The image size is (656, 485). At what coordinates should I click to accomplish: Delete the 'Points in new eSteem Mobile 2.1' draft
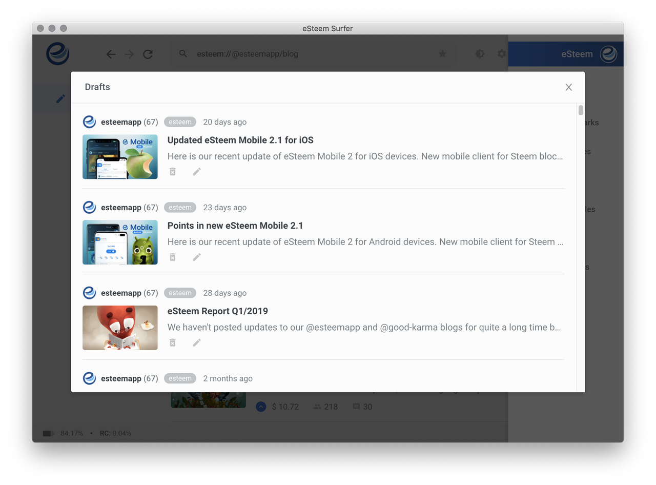(173, 257)
